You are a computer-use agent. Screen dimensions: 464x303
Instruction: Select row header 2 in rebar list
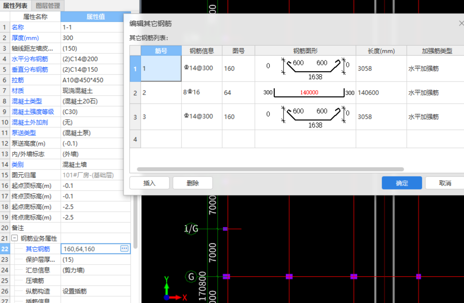pos(135,93)
